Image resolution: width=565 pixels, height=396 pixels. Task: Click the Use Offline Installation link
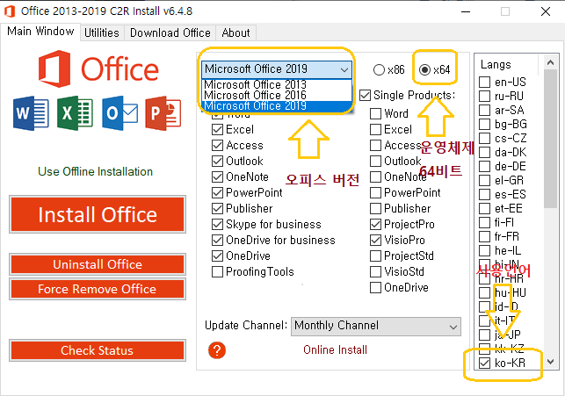[x=96, y=172]
